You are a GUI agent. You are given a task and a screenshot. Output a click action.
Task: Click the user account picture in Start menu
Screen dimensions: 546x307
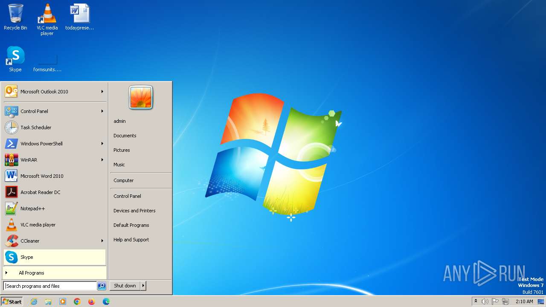[x=141, y=97]
